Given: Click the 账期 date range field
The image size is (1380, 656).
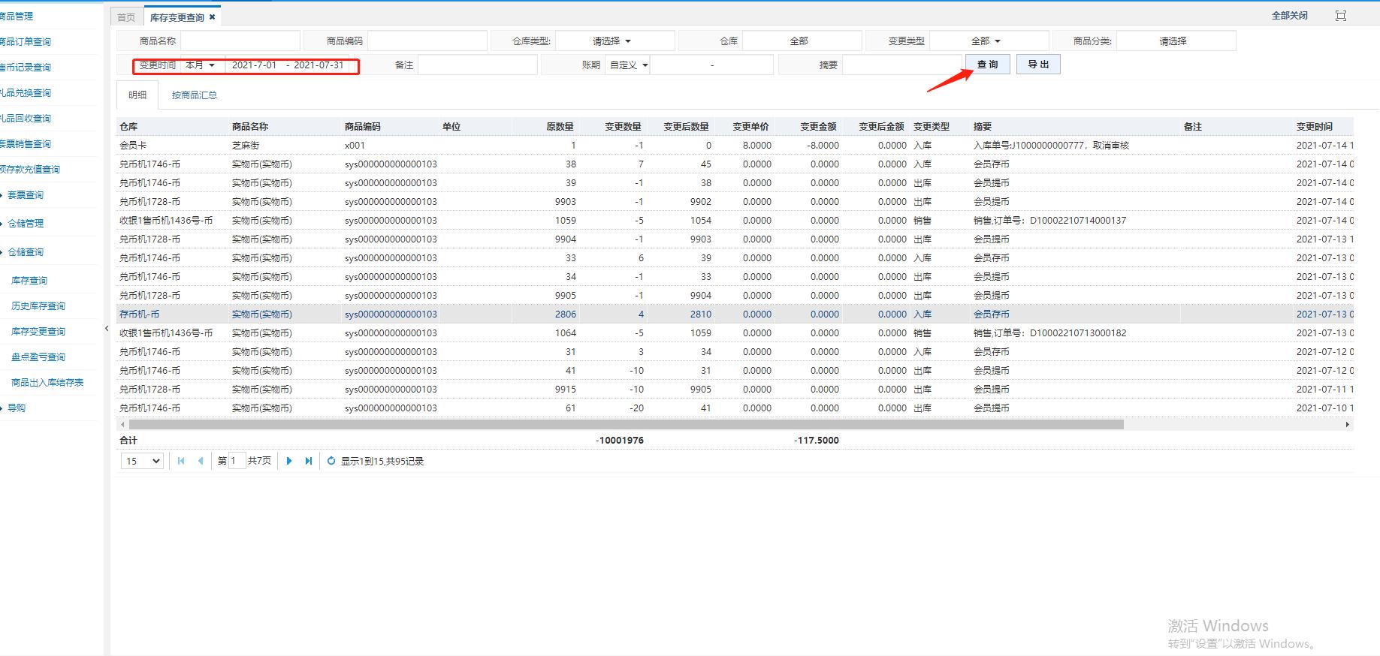Looking at the screenshot, I should point(712,65).
